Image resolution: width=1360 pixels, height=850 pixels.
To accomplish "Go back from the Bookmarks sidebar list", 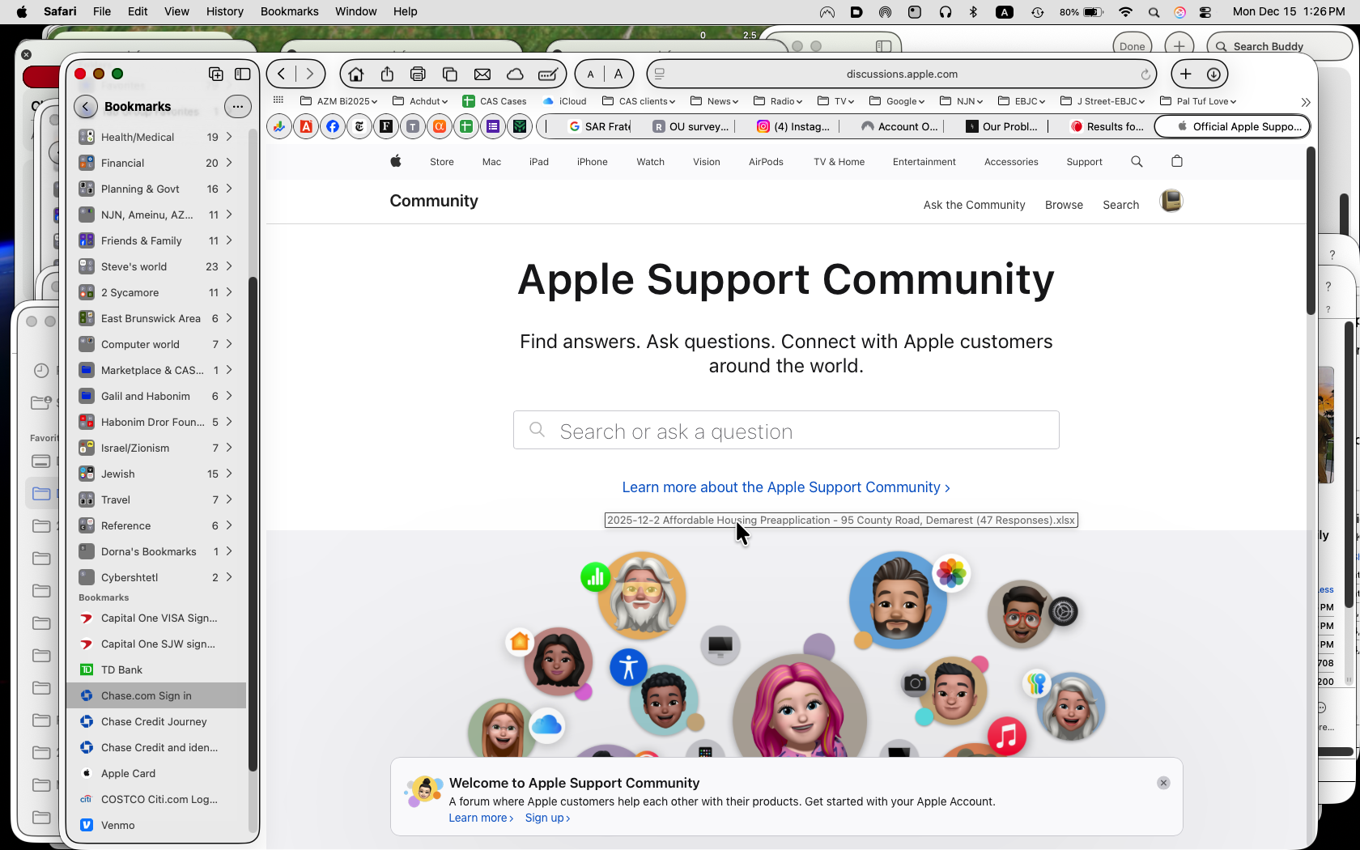I will tap(86, 106).
